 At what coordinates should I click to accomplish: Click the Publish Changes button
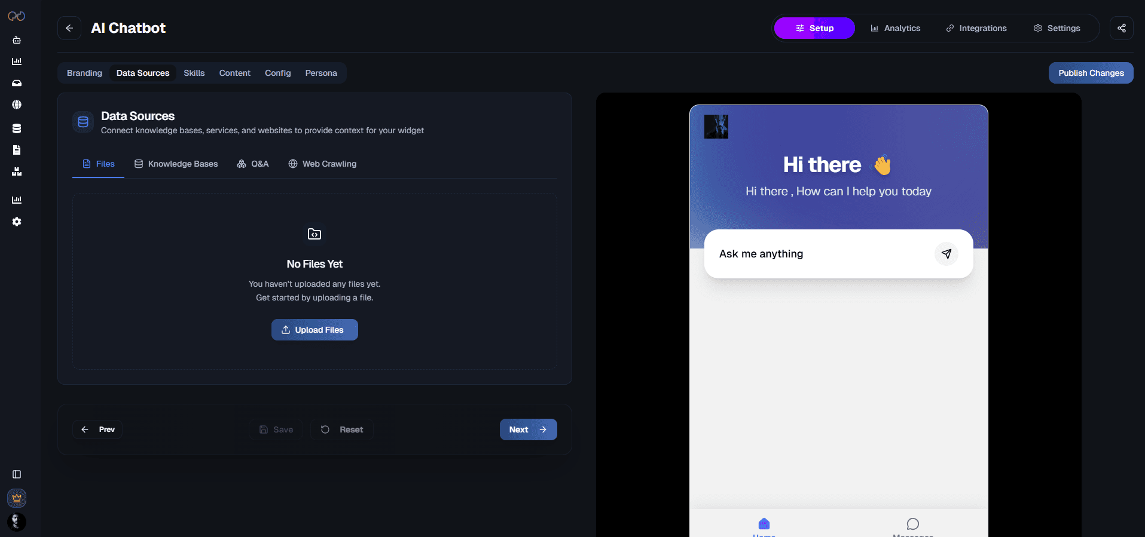[1091, 73]
